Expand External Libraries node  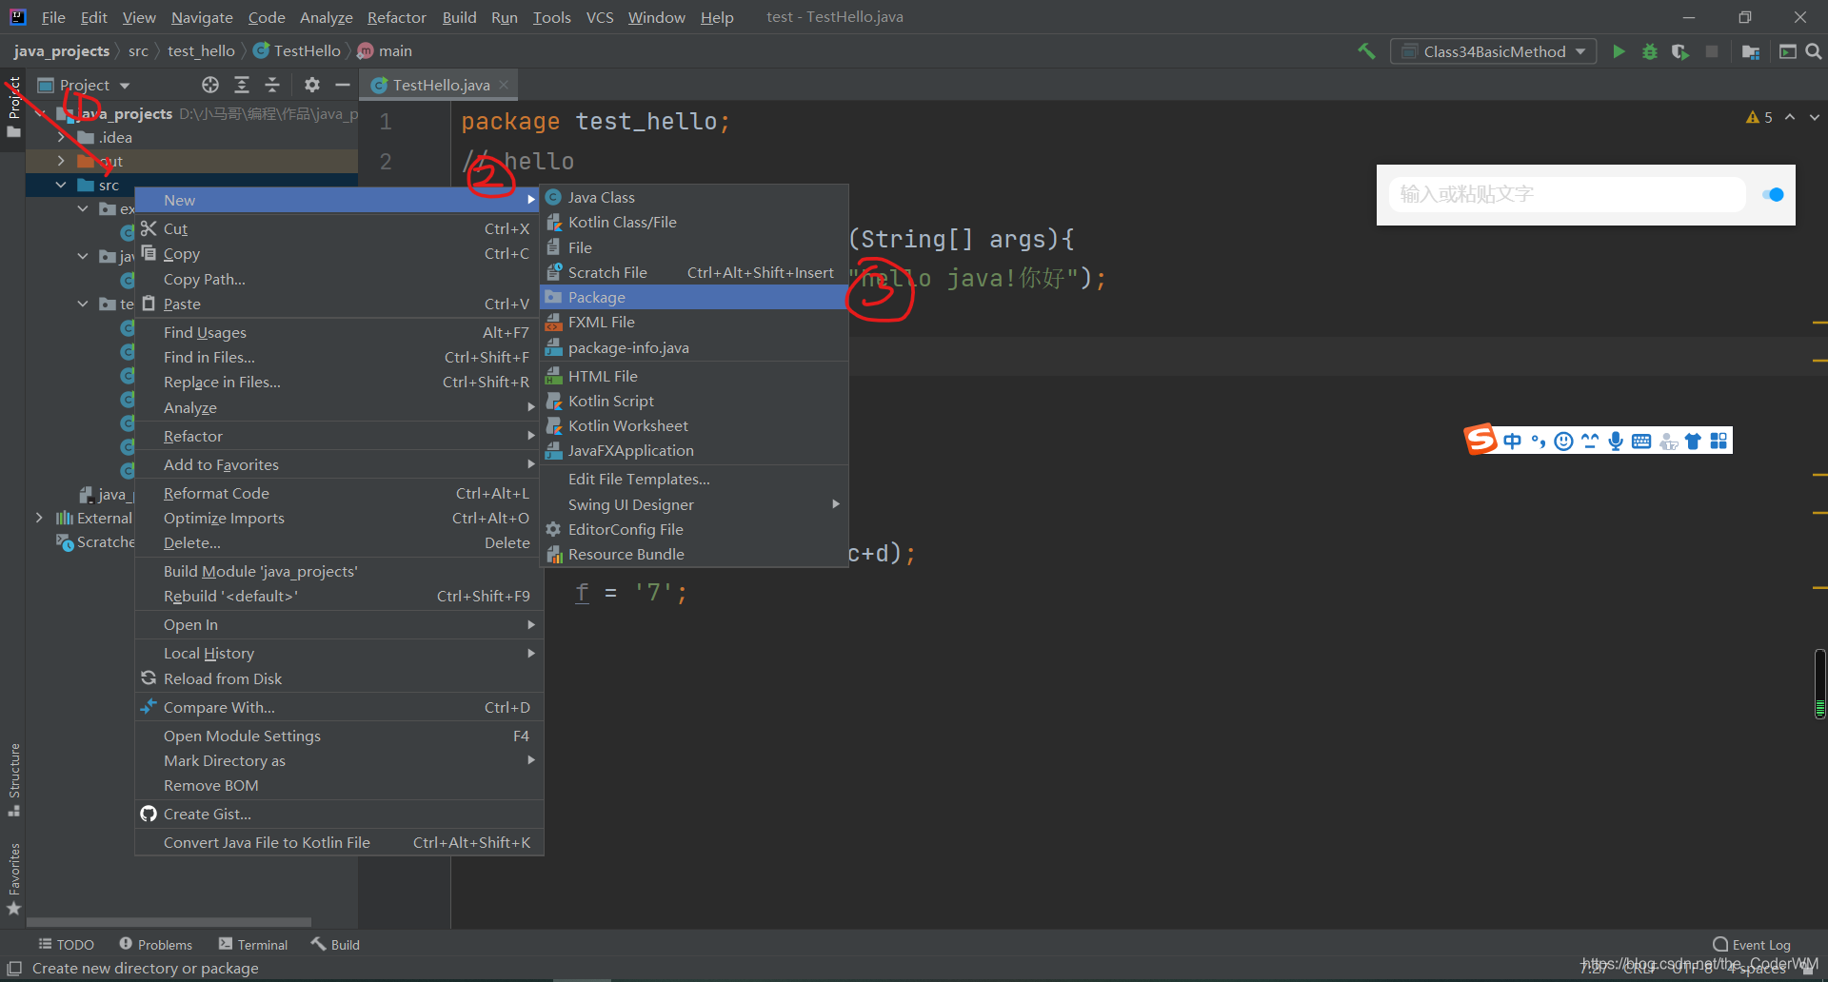coord(39,518)
